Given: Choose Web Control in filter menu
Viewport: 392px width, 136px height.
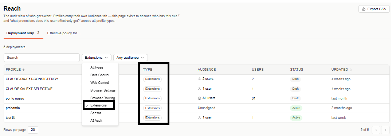Looking at the screenshot, I should (100, 82).
